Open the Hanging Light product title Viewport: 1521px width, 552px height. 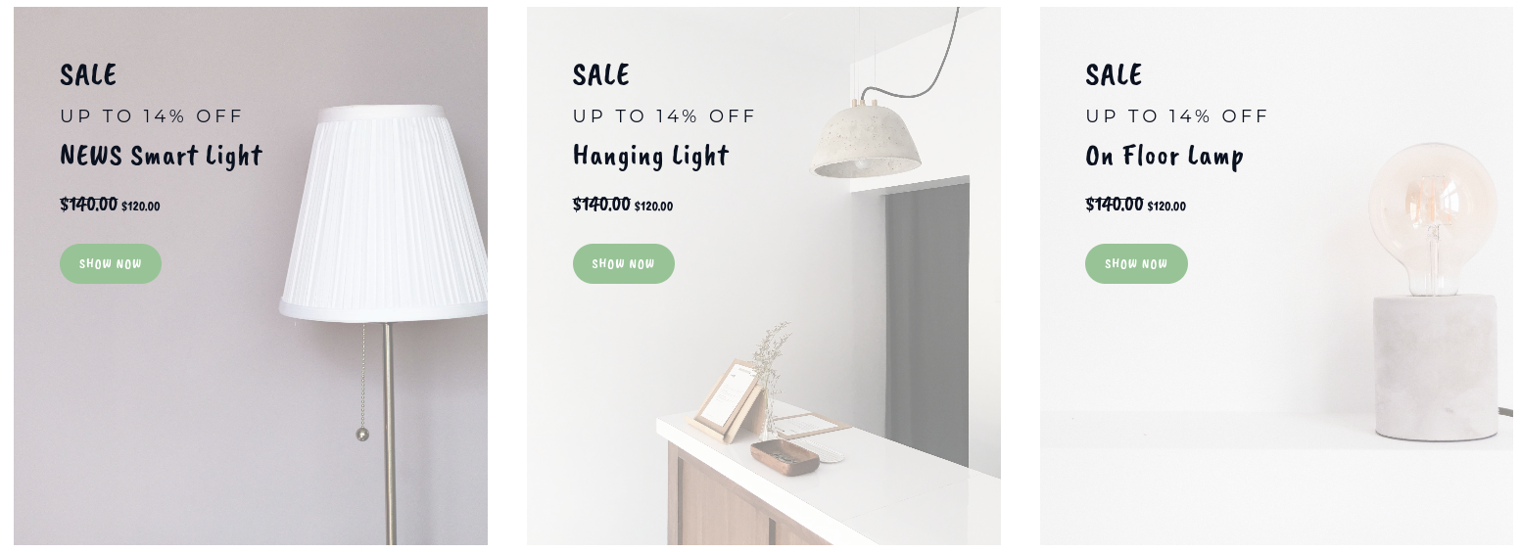[651, 156]
